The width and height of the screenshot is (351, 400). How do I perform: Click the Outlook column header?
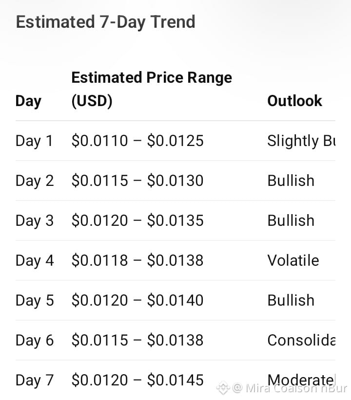294,101
